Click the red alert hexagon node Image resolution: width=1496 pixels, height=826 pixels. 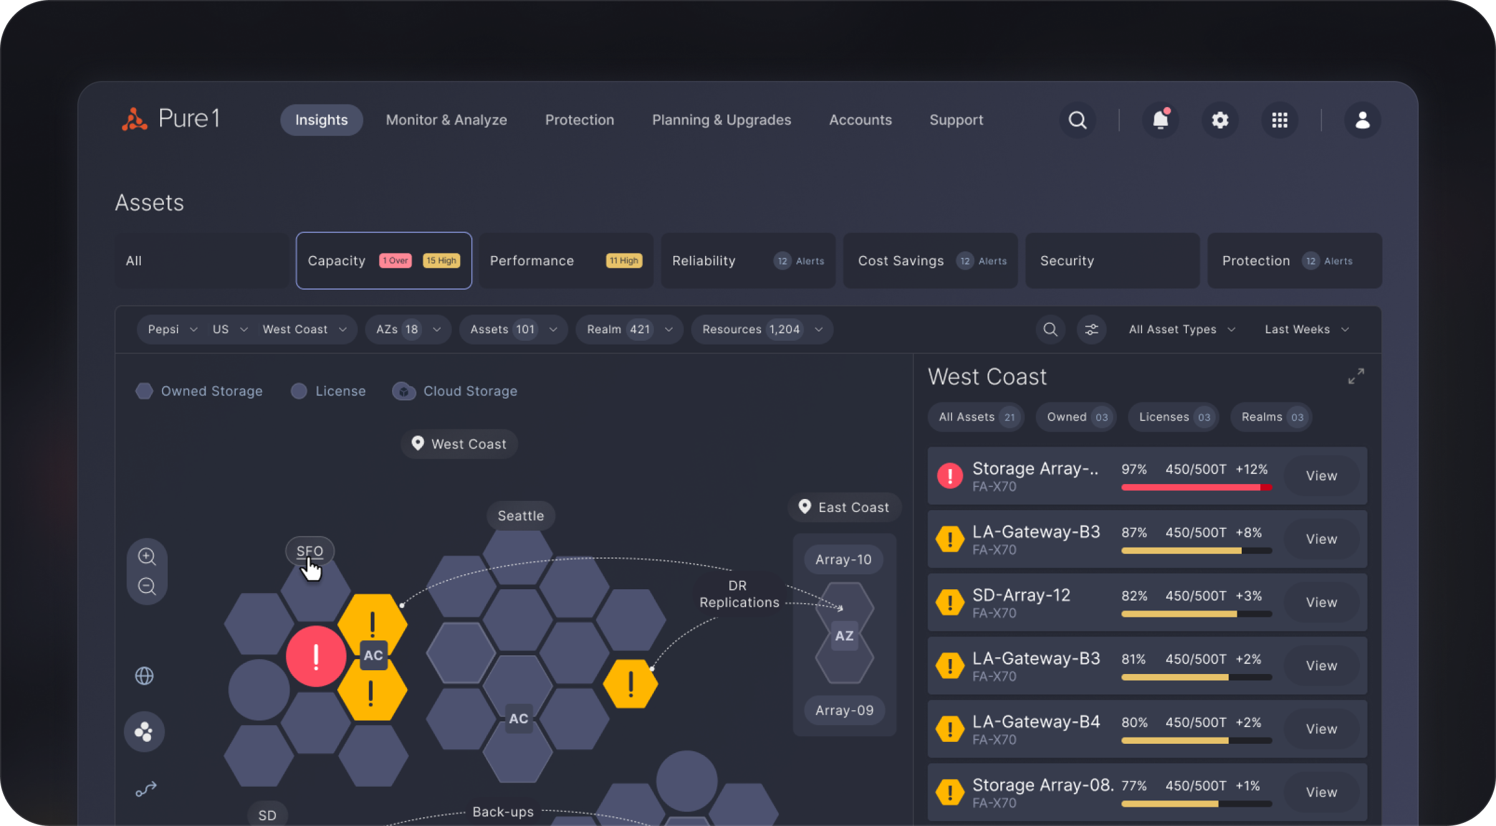(x=316, y=656)
